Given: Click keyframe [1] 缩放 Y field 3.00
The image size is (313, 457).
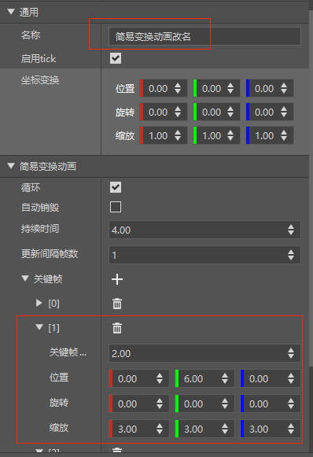Looking at the screenshot, I should point(204,429).
